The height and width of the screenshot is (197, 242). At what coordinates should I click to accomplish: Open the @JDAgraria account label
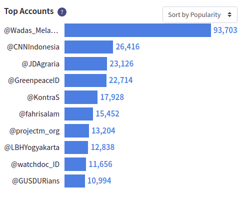[x=40, y=64]
